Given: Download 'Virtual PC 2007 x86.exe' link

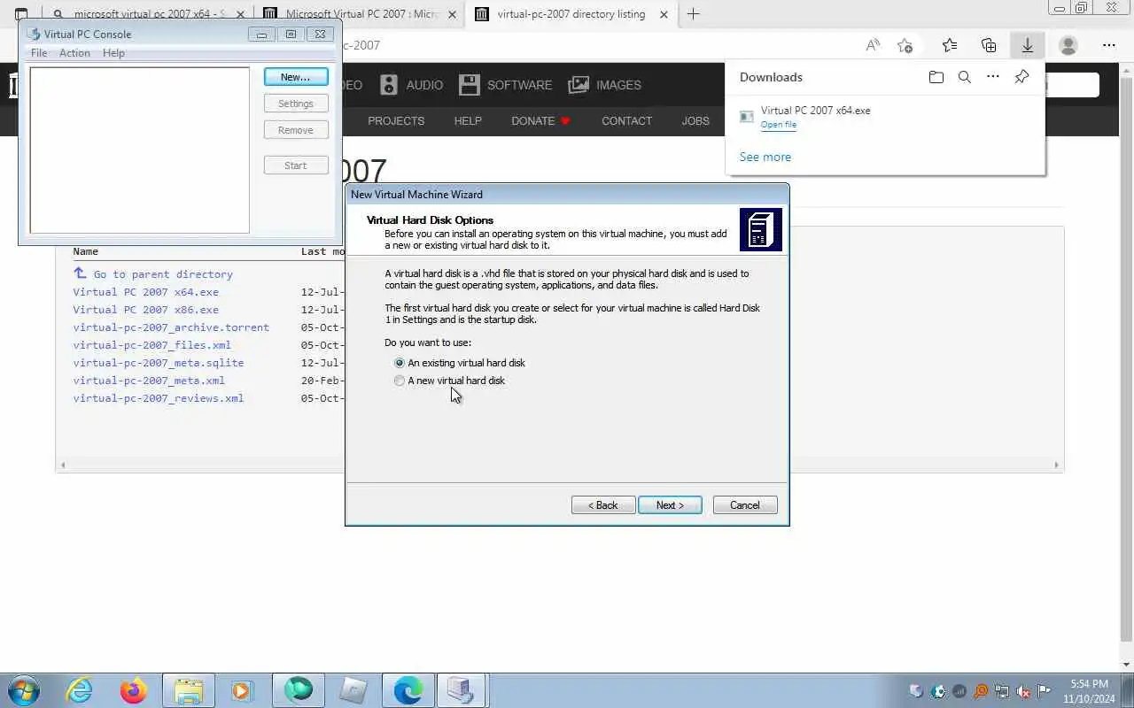Looking at the screenshot, I should click(145, 310).
